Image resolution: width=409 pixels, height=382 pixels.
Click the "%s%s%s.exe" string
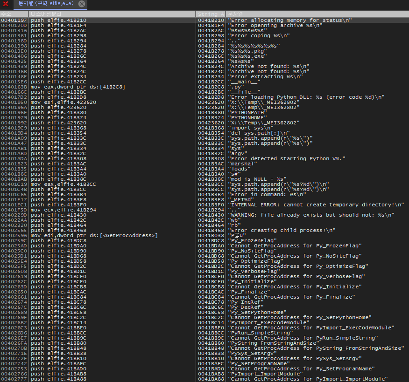point(247,56)
